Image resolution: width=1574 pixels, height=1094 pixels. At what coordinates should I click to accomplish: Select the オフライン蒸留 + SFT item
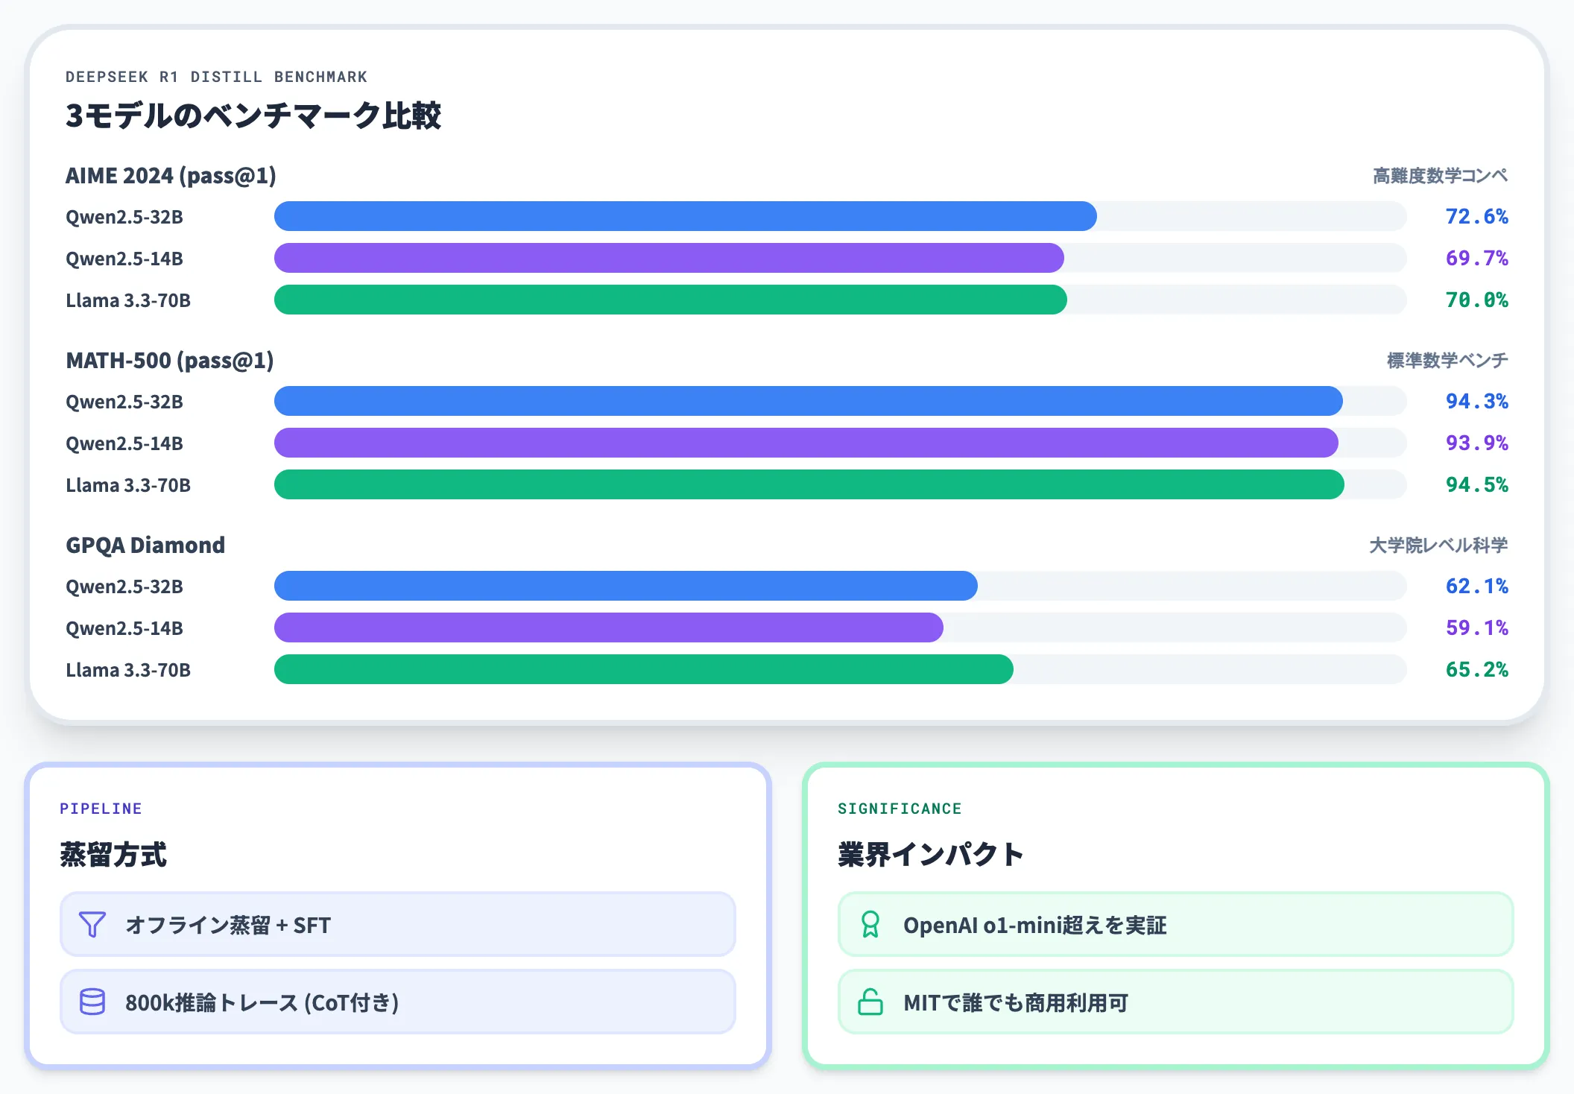click(x=398, y=925)
